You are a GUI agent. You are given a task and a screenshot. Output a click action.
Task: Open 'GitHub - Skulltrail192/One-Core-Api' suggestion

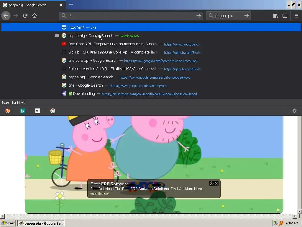click(151, 52)
